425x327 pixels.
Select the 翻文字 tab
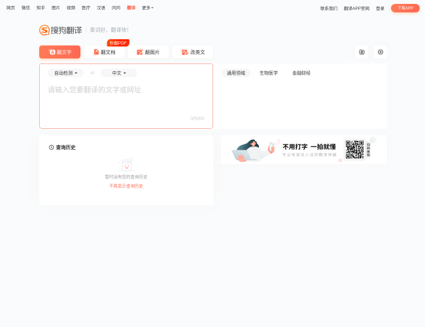point(60,52)
